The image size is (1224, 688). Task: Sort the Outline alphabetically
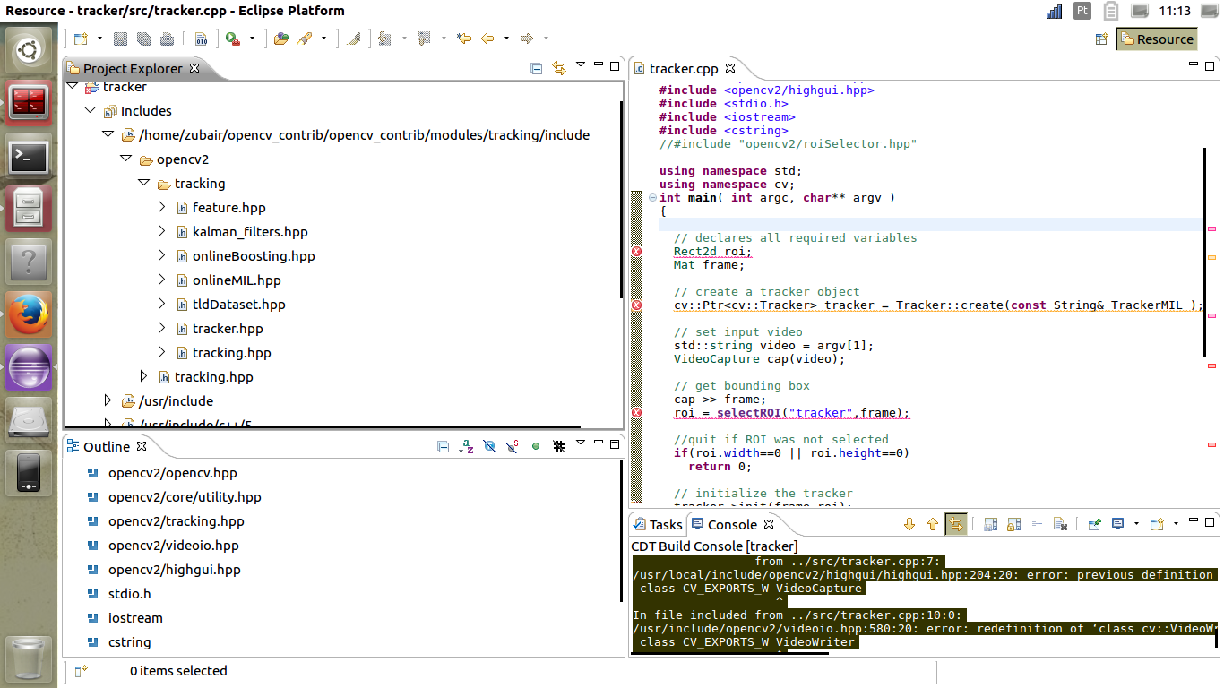coord(466,446)
